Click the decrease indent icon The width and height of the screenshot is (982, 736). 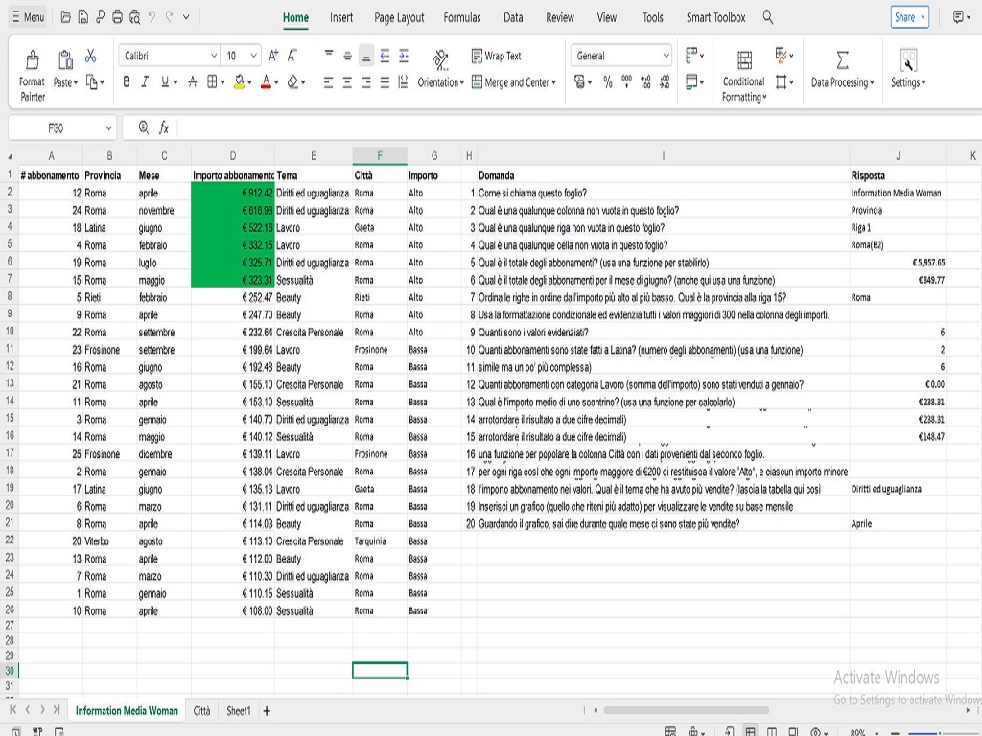[x=385, y=56]
